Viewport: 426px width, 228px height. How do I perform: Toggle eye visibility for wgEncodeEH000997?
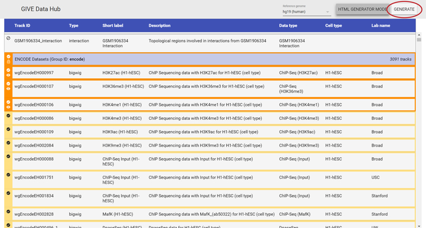pyautogui.click(x=9, y=75)
